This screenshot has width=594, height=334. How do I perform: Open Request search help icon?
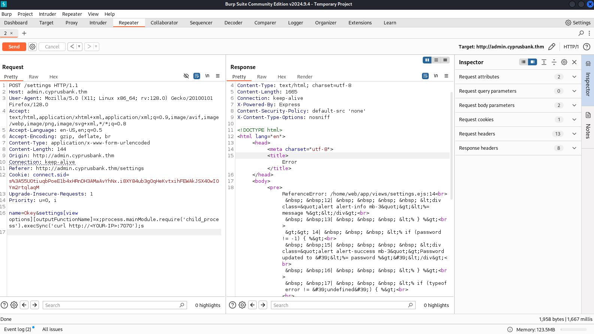[4, 305]
